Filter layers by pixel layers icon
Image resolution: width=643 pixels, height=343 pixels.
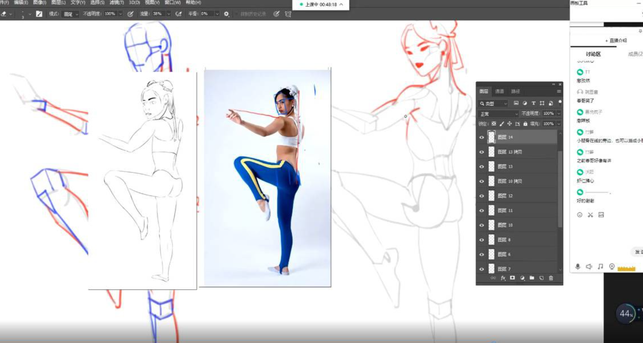click(x=516, y=103)
